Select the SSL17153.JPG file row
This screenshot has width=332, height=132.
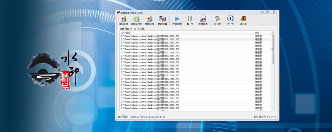[195, 43]
